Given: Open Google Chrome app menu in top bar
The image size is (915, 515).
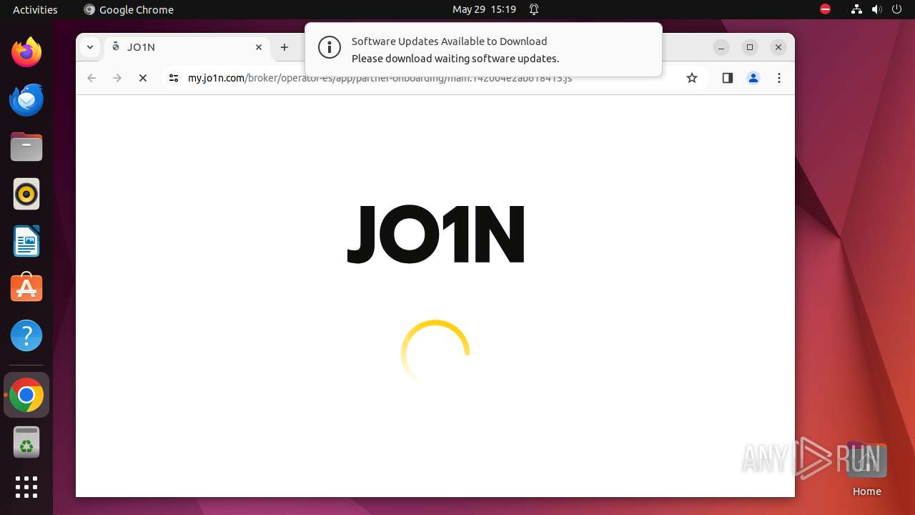Looking at the screenshot, I should tap(129, 9).
